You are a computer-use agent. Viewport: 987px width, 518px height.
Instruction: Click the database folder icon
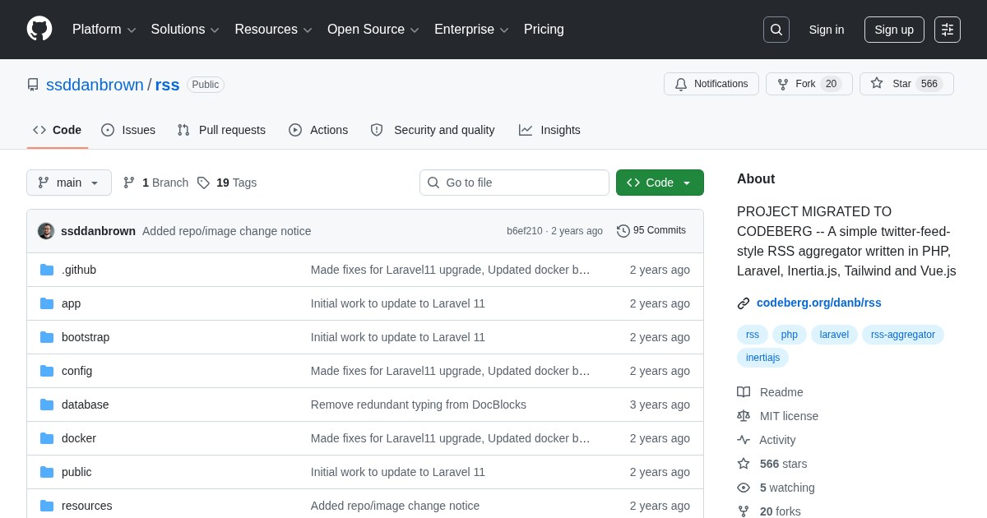47,405
